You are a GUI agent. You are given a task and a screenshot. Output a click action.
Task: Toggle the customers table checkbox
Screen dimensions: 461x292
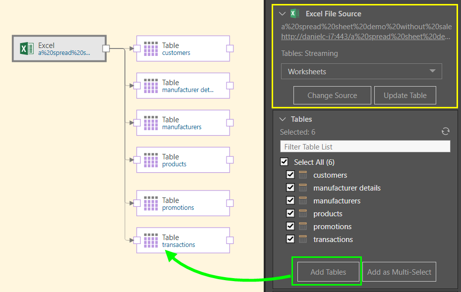(x=290, y=175)
